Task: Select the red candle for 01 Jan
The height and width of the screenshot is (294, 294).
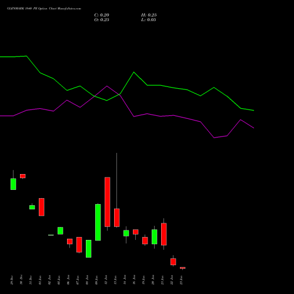Action: [x=42, y=207]
